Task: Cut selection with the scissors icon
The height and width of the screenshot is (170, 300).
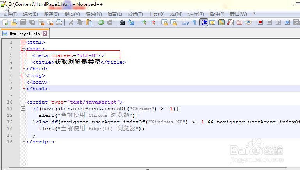Action: 71,22
